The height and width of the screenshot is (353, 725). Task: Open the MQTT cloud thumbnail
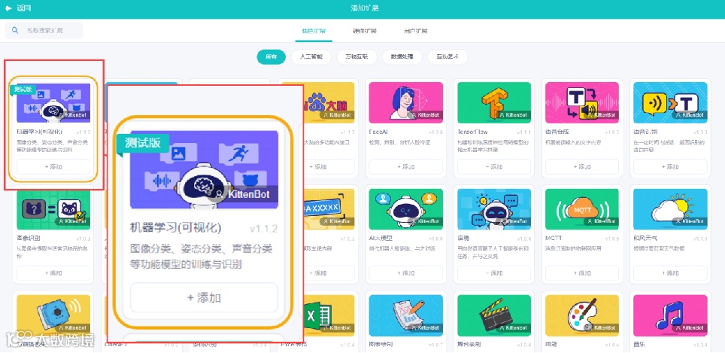(x=581, y=209)
